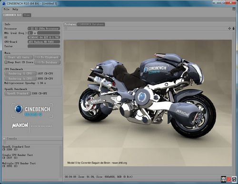
Task: Click the MAXON logo in left panel
Action: (x=20, y=125)
